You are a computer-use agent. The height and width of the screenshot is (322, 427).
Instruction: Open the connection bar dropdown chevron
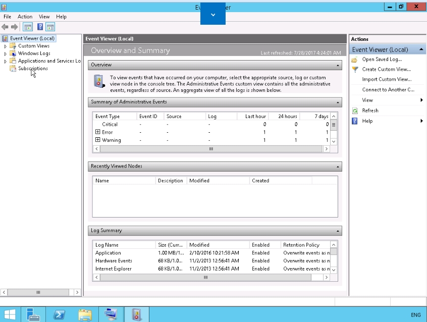(213, 15)
